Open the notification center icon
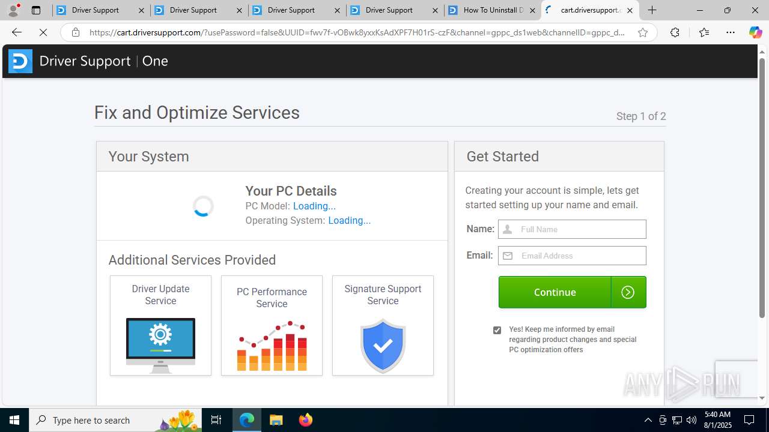Image resolution: width=769 pixels, height=432 pixels. (749, 420)
